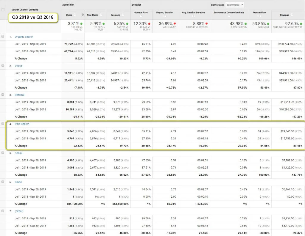Select Social revenue change 447.75%
This screenshot has width=305, height=236.
pos(297,175)
